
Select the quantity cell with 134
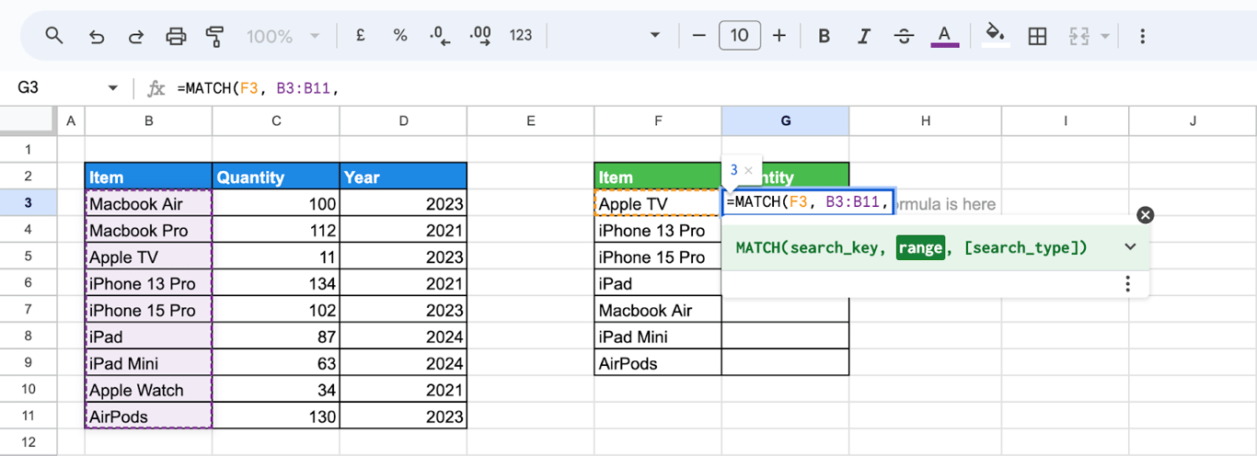pyautogui.click(x=275, y=283)
